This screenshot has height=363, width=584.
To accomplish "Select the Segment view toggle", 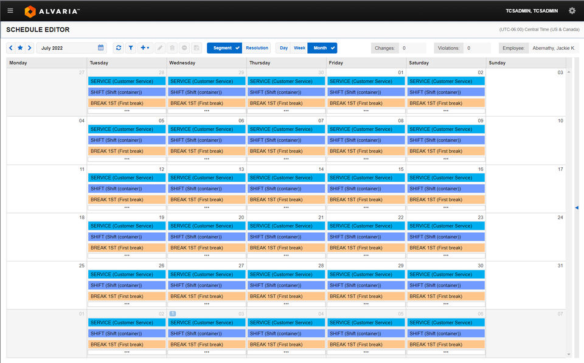I will tap(224, 47).
